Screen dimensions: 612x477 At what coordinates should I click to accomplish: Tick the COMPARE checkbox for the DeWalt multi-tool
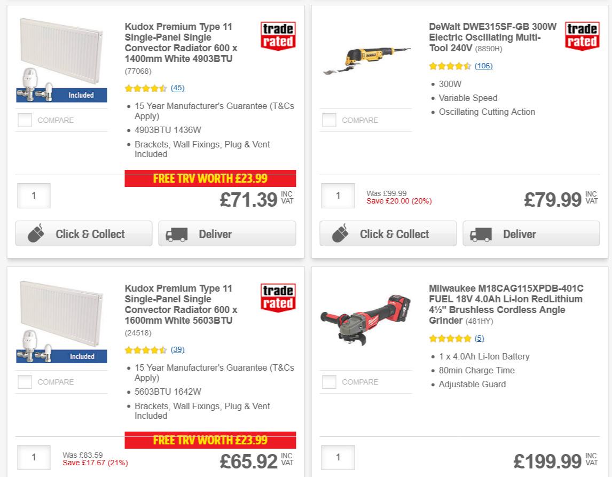328,120
